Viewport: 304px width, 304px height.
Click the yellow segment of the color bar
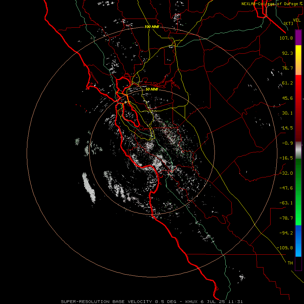coord(298,53)
